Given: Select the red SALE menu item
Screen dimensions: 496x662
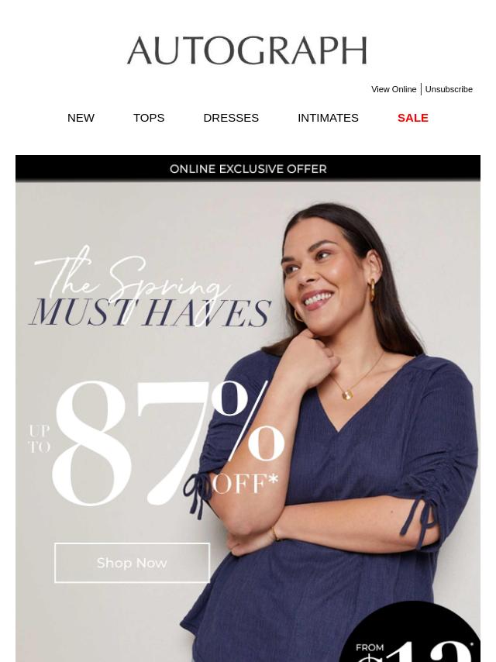Looking at the screenshot, I should tap(413, 118).
